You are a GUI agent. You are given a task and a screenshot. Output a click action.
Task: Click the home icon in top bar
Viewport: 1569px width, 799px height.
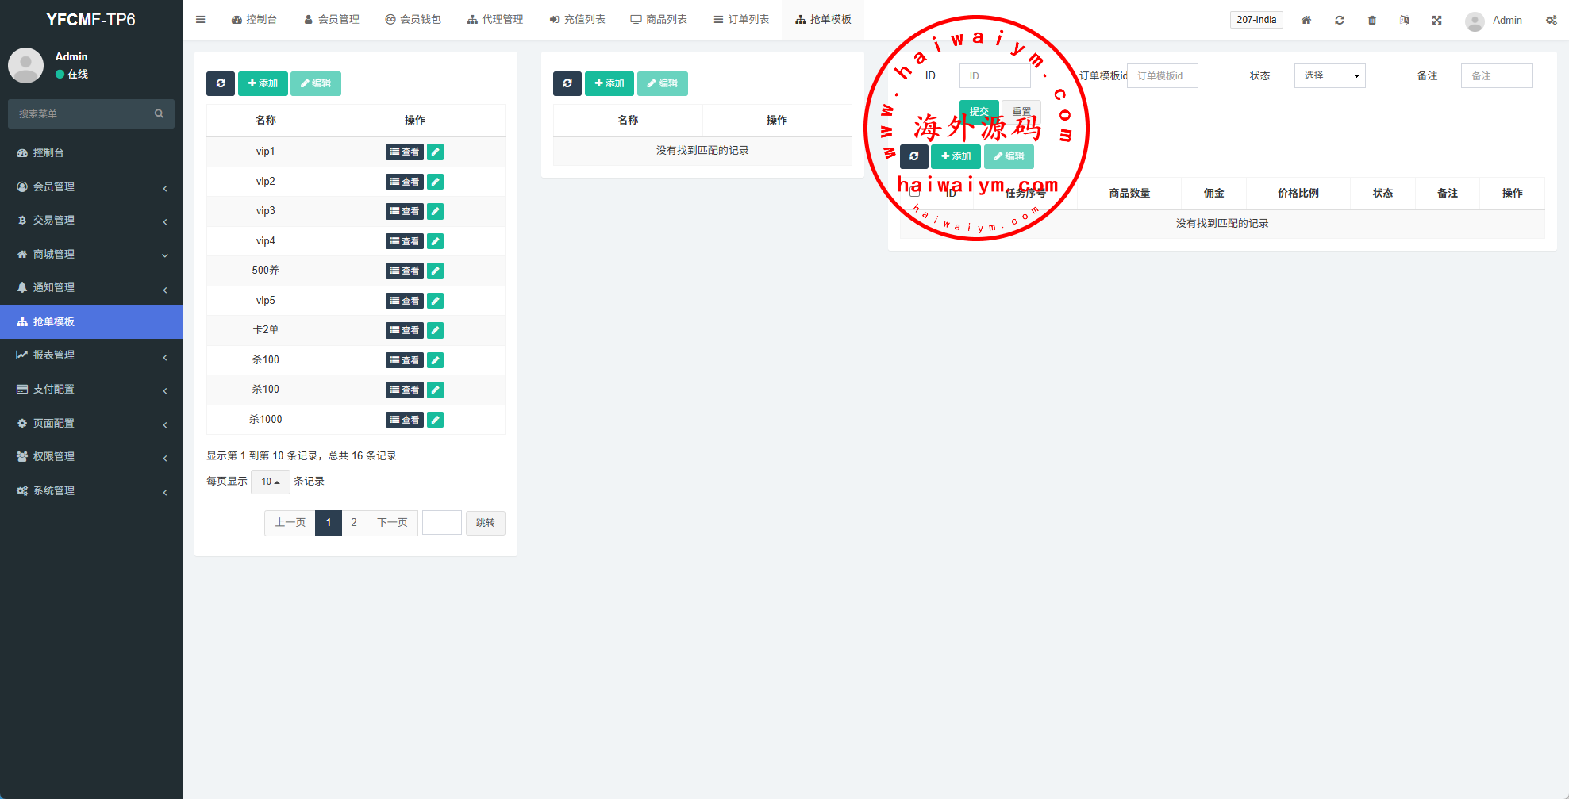1306,20
